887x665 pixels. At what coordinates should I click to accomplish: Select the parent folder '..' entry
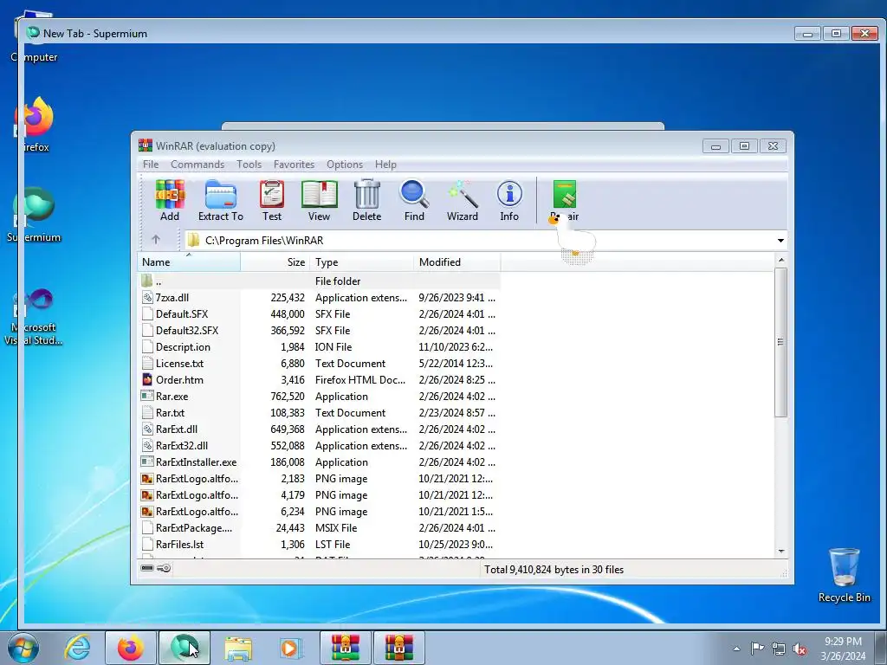[319, 281]
